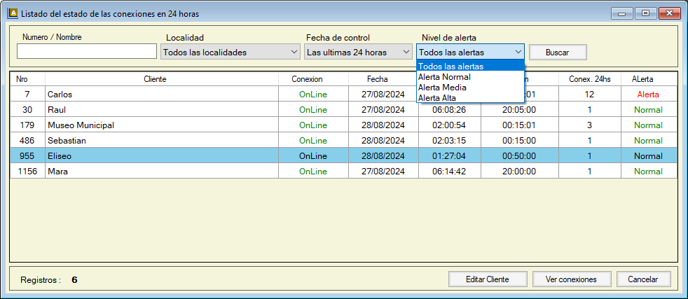Click the application icon in title bar
Image resolution: width=688 pixels, height=299 pixels.
click(12, 13)
